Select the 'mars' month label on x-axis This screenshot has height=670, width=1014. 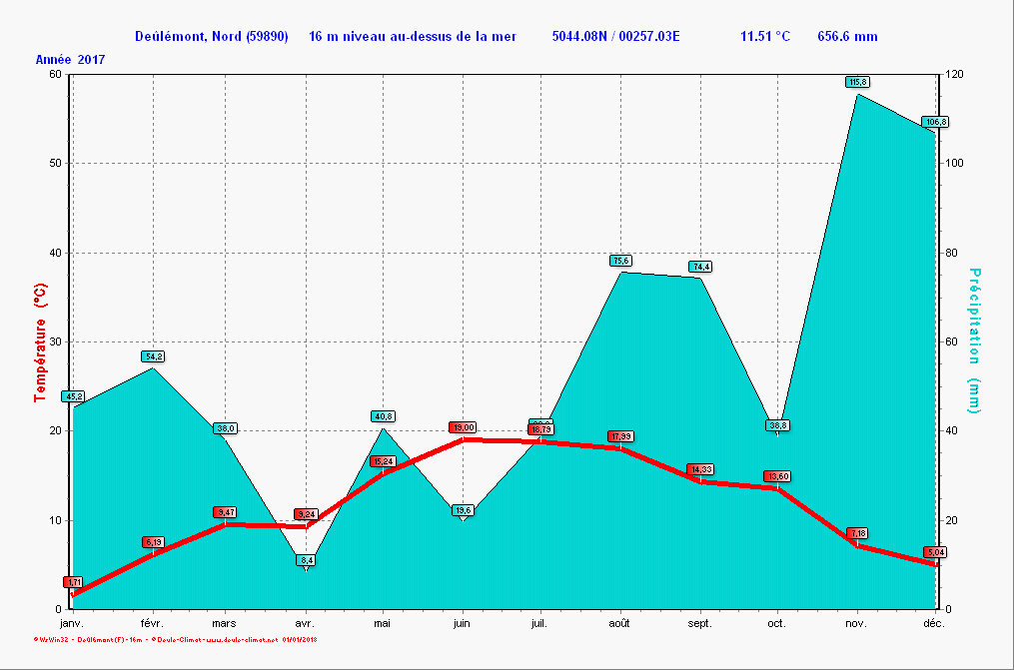[x=225, y=623]
